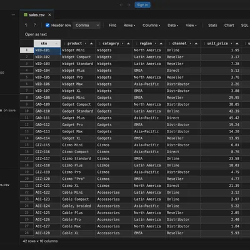The width and height of the screenshot is (250, 250).
Task: Click the undo arrow in the CSV toolbar
Action: (26, 25)
